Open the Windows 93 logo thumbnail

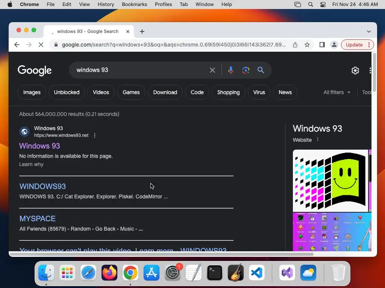[330, 181]
